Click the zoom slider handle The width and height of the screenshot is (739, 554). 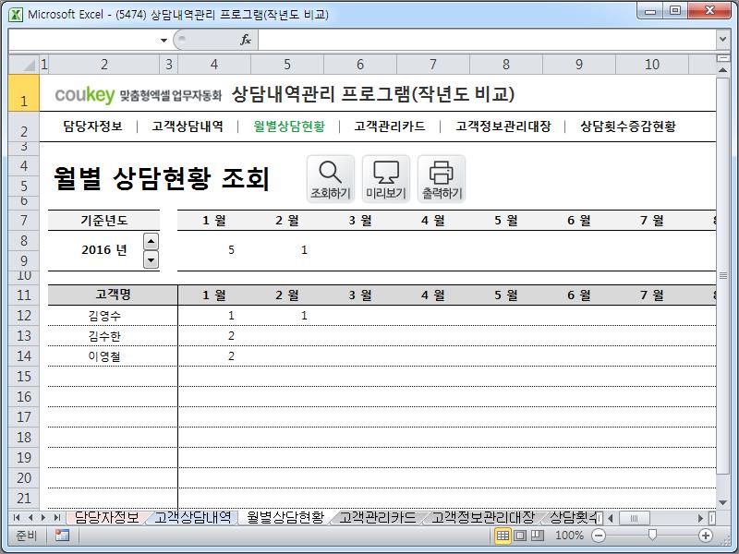click(652, 535)
